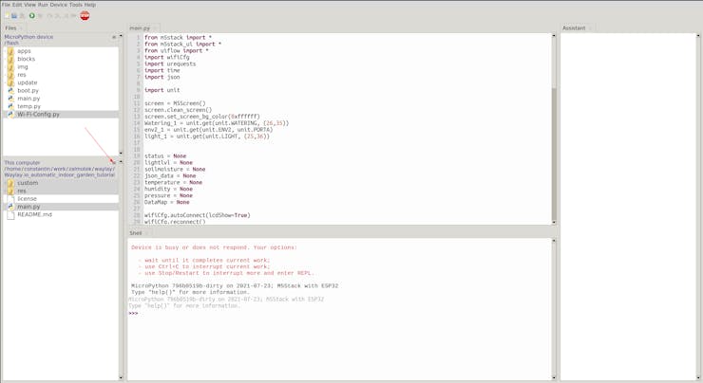
Task: Click the Assistant panel scrollbar up arrow
Action: point(698,36)
